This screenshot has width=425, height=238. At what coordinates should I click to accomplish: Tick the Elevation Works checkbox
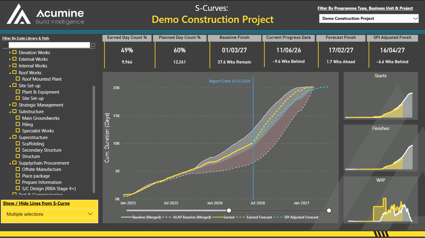coord(14,52)
